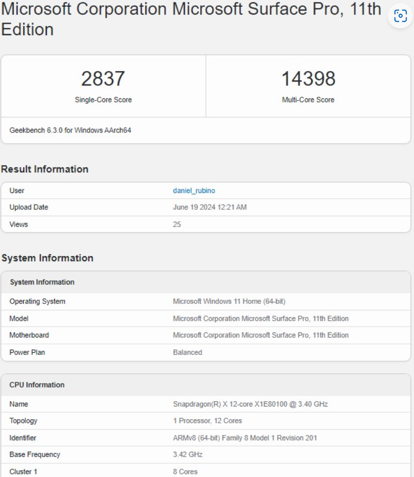The height and width of the screenshot is (477, 414).
Task: Select the Multi-Core Score label
Action: click(x=308, y=100)
